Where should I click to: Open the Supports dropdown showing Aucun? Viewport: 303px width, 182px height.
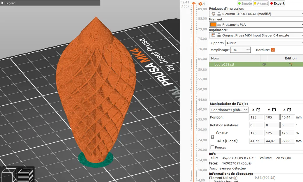coord(264,43)
